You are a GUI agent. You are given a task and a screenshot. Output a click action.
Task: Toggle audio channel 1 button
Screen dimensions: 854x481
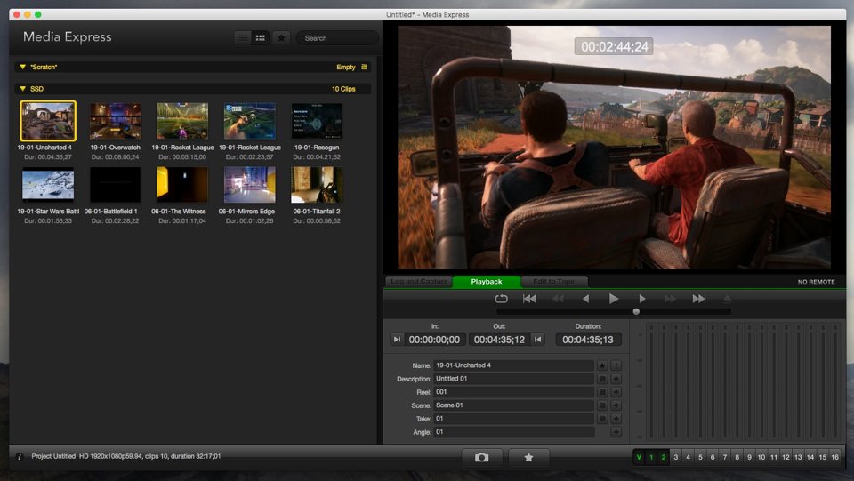(651, 457)
